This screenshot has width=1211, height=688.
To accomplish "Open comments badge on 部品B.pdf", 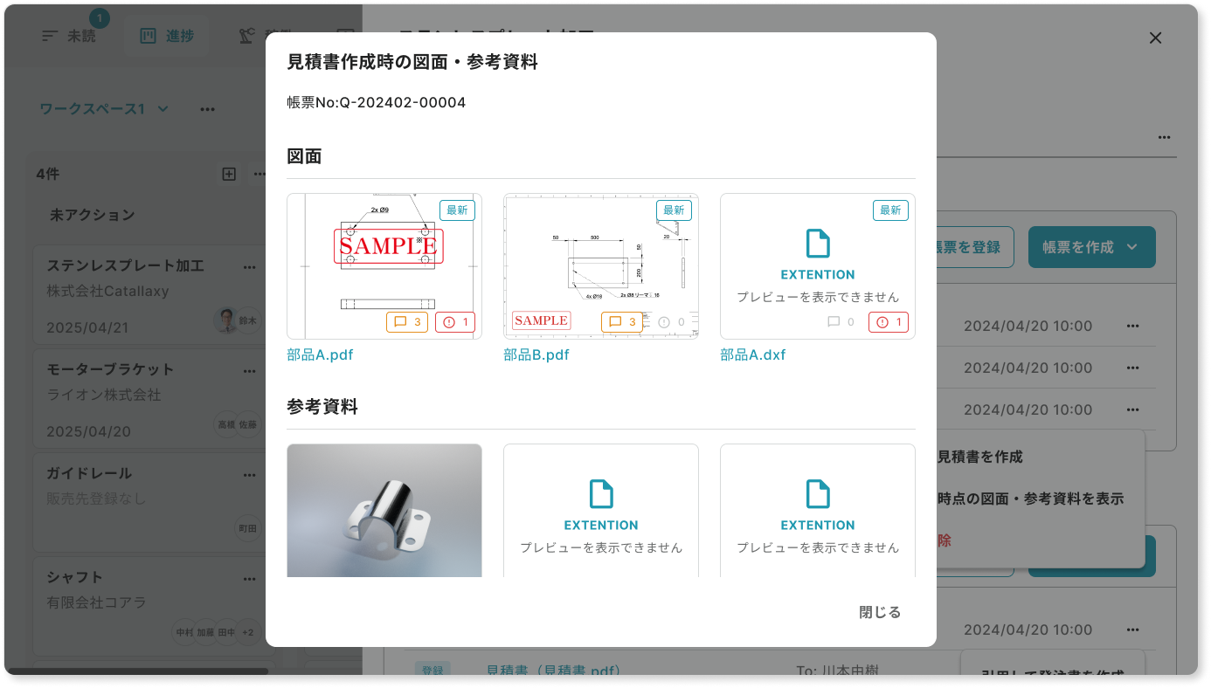I will click(x=622, y=322).
